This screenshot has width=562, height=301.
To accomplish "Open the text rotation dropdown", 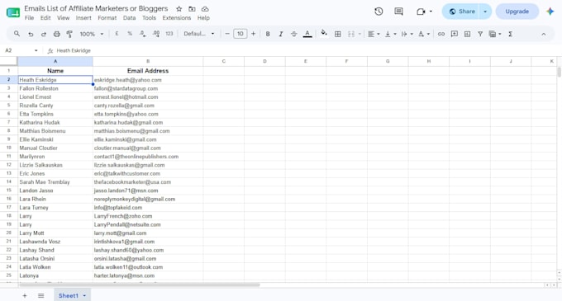I will (x=423, y=34).
